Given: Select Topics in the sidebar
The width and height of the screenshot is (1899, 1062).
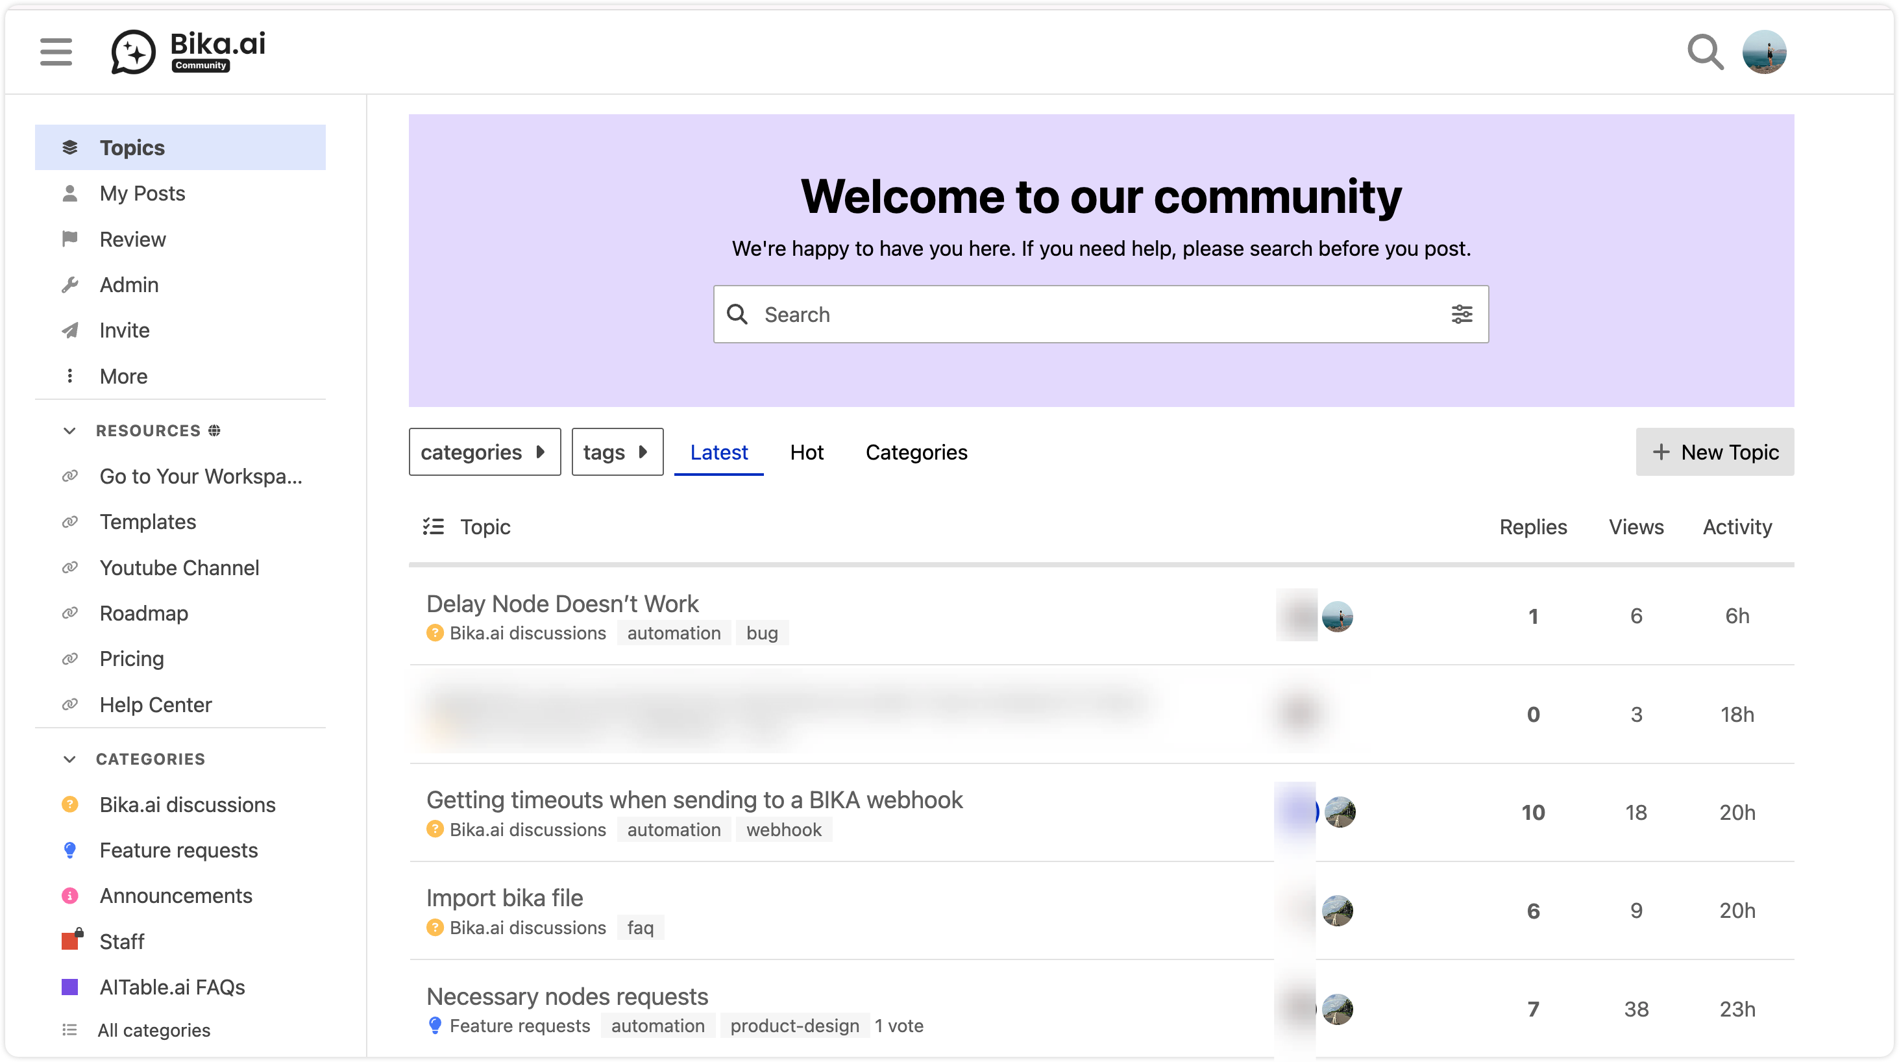Looking at the screenshot, I should pyautogui.click(x=180, y=147).
